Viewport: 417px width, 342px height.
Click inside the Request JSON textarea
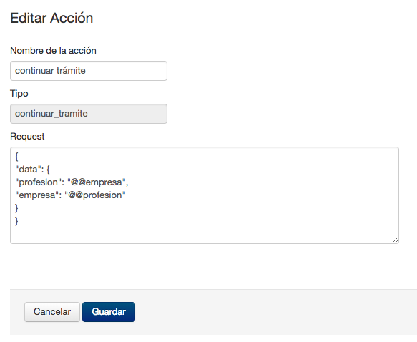pyautogui.click(x=205, y=195)
